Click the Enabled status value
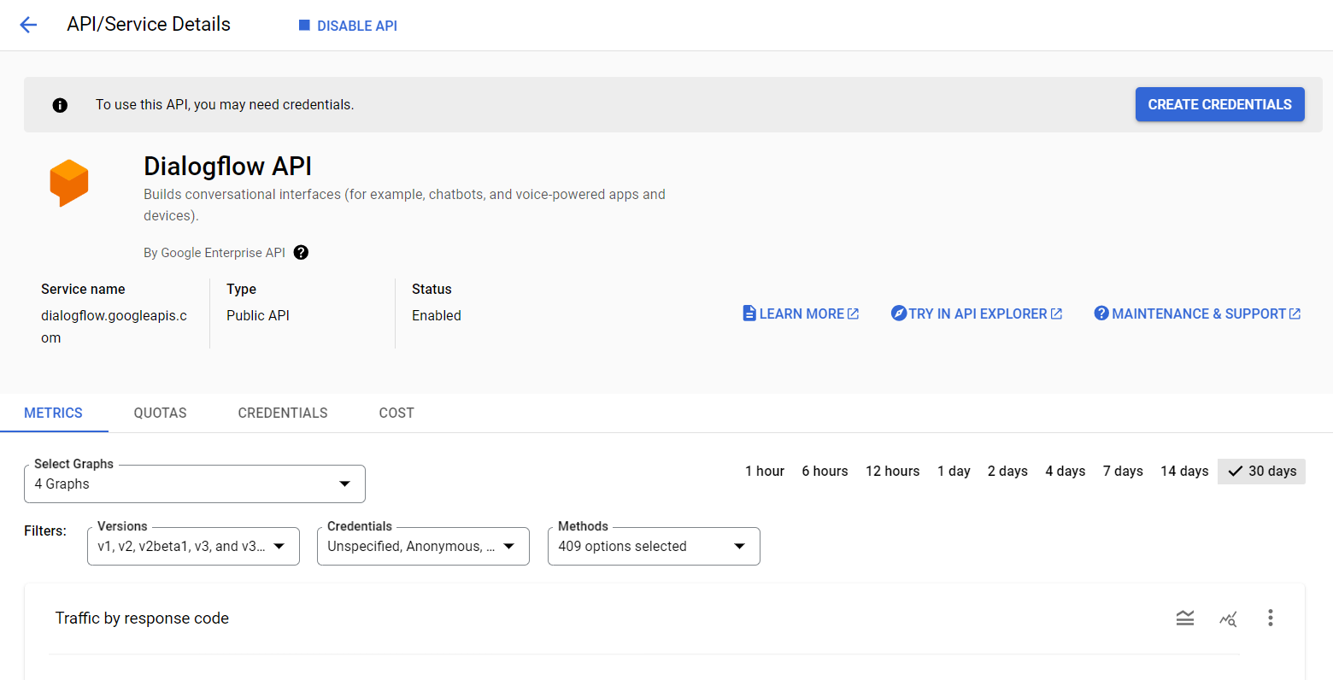Image resolution: width=1333 pixels, height=680 pixels. [437, 315]
